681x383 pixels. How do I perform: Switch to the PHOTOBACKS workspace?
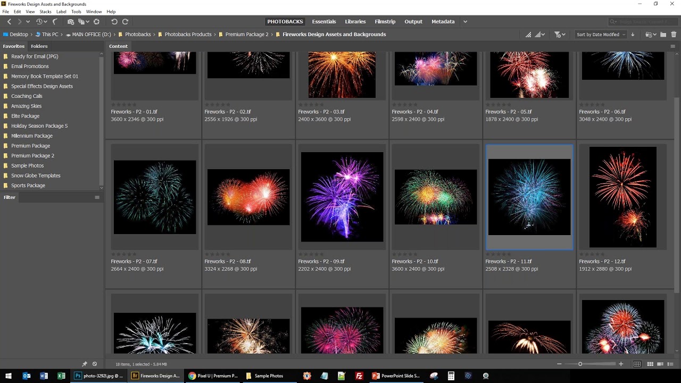[285, 22]
